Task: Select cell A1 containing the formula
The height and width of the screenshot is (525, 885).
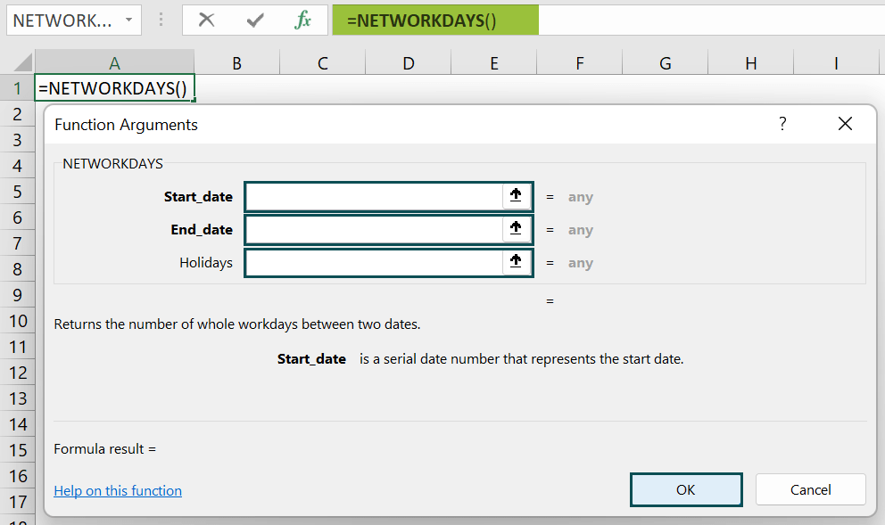Action: point(114,87)
